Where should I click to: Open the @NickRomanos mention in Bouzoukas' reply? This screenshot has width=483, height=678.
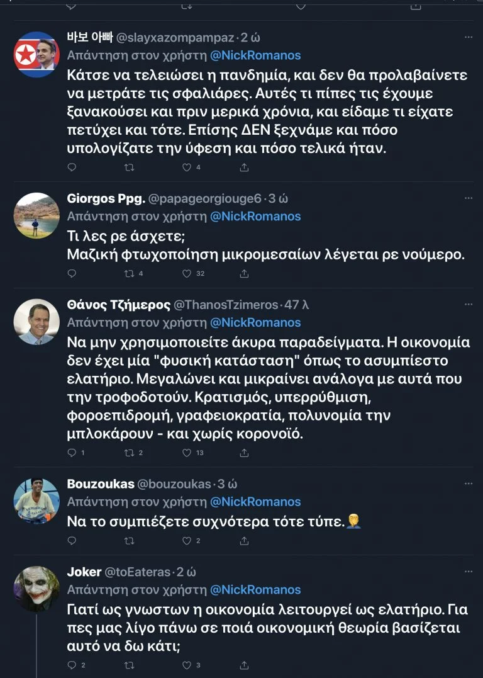pos(255,502)
